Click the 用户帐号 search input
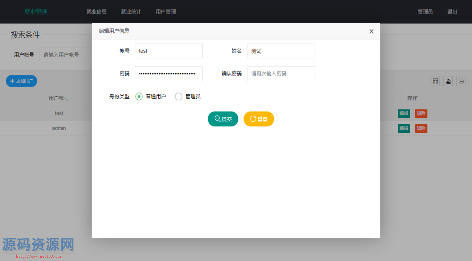This screenshot has height=261, width=472. click(x=65, y=55)
